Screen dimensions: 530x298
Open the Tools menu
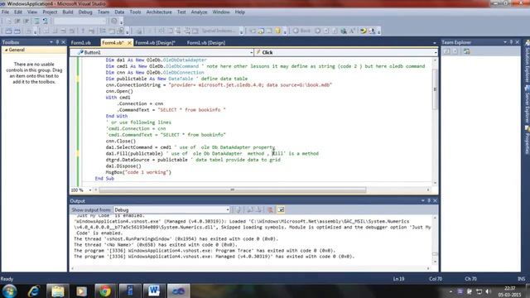[x=135, y=12]
